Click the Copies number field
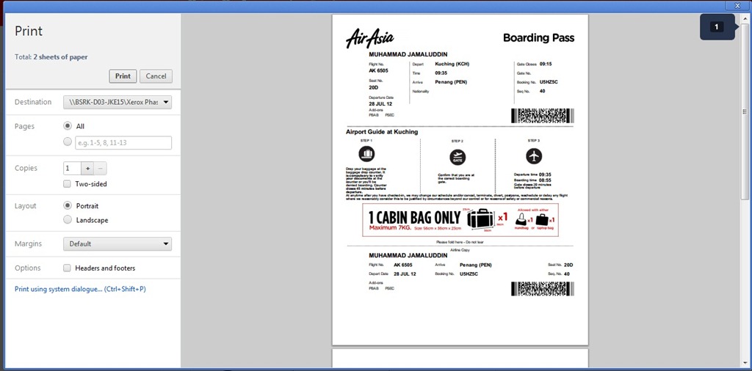The width and height of the screenshot is (752, 371). 72,169
